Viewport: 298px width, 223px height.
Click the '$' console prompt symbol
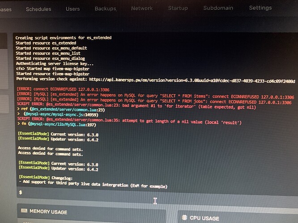(21, 192)
